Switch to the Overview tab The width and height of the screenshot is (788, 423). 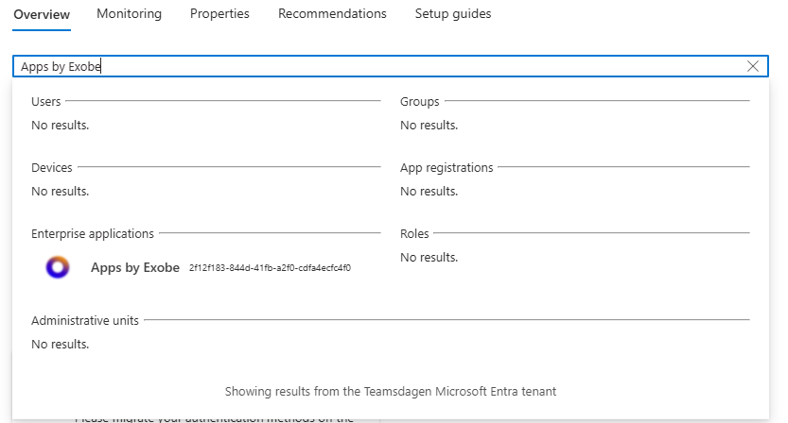[x=42, y=14]
